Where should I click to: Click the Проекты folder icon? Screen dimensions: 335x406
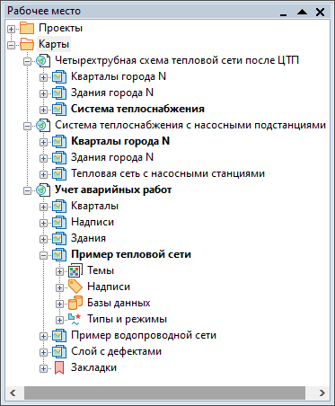click(x=27, y=28)
